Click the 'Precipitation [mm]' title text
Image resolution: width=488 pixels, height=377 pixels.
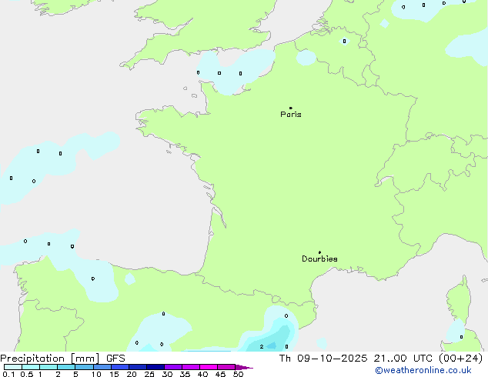(x=50, y=359)
